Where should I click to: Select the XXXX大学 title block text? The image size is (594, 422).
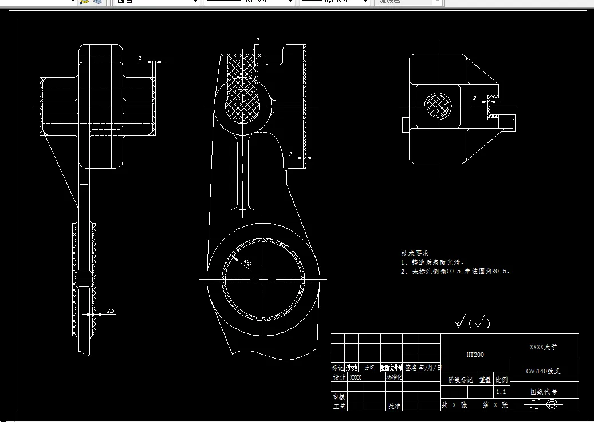[544, 347]
